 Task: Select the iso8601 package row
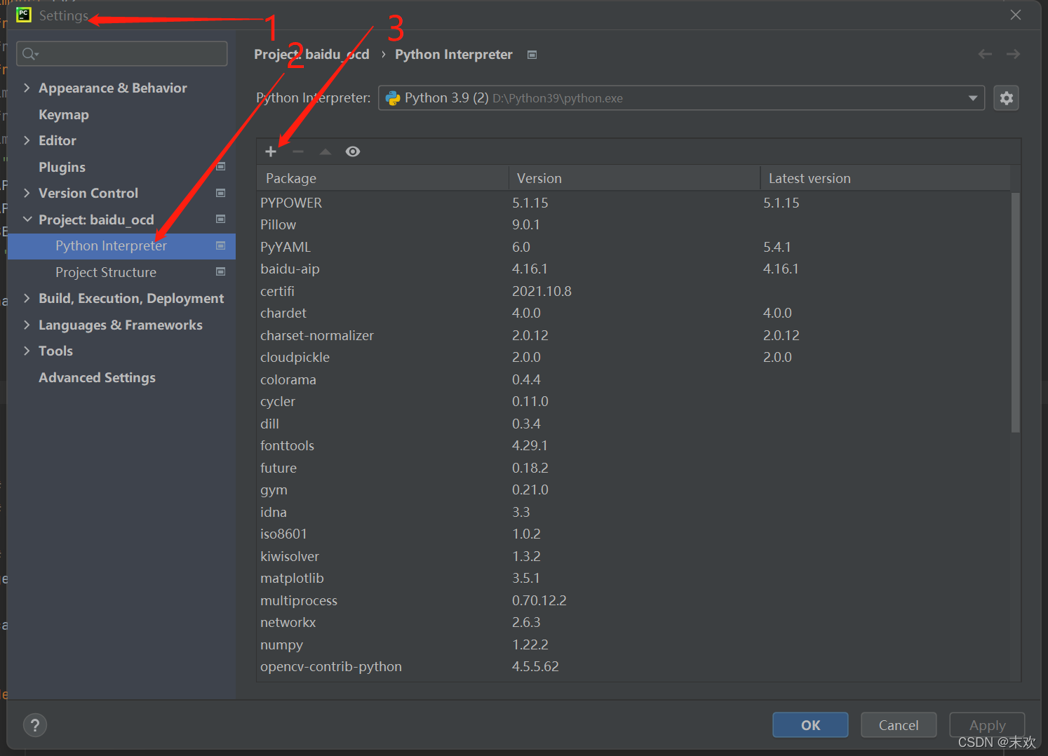(634, 534)
